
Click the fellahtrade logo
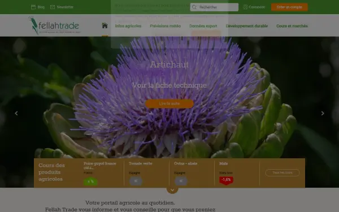coord(54,25)
